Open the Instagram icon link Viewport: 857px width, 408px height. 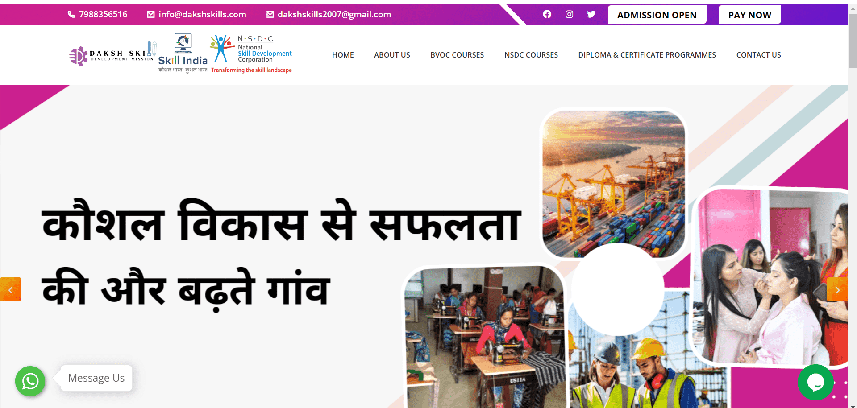tap(569, 14)
